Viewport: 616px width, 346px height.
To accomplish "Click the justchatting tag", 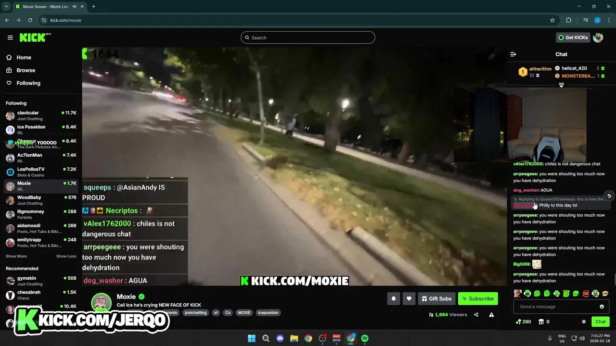I will tap(195, 312).
